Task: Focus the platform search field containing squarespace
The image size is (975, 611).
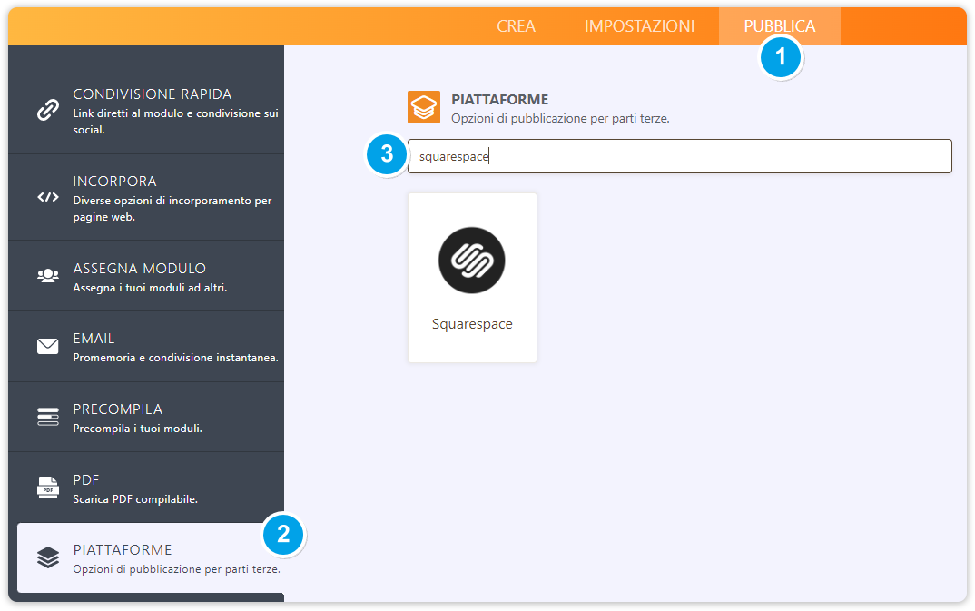Action: (680, 156)
